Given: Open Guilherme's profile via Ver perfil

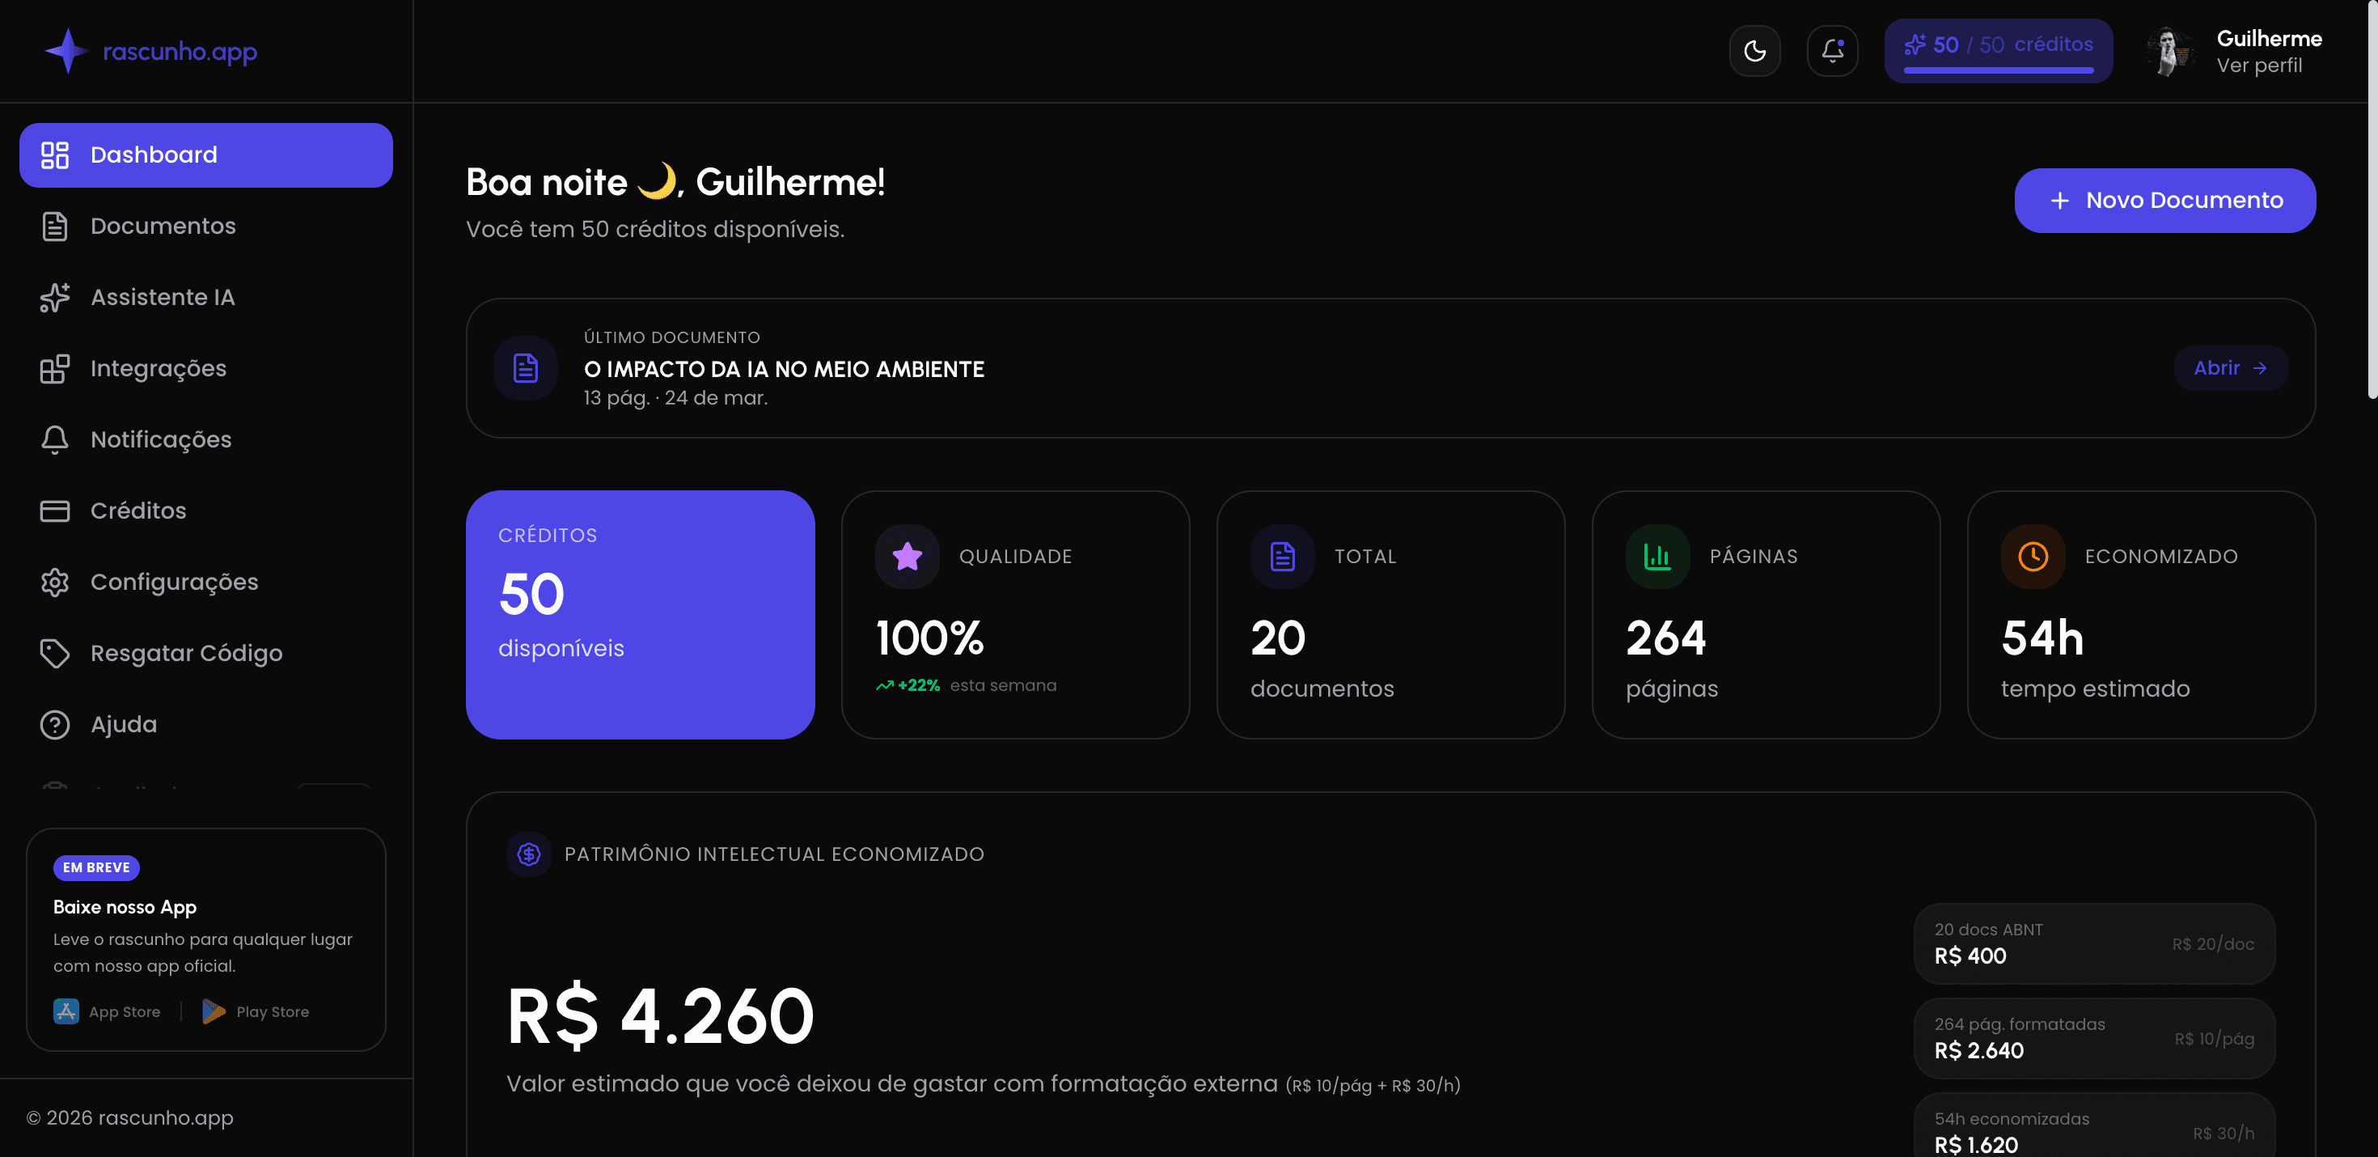Looking at the screenshot, I should click(x=2261, y=66).
